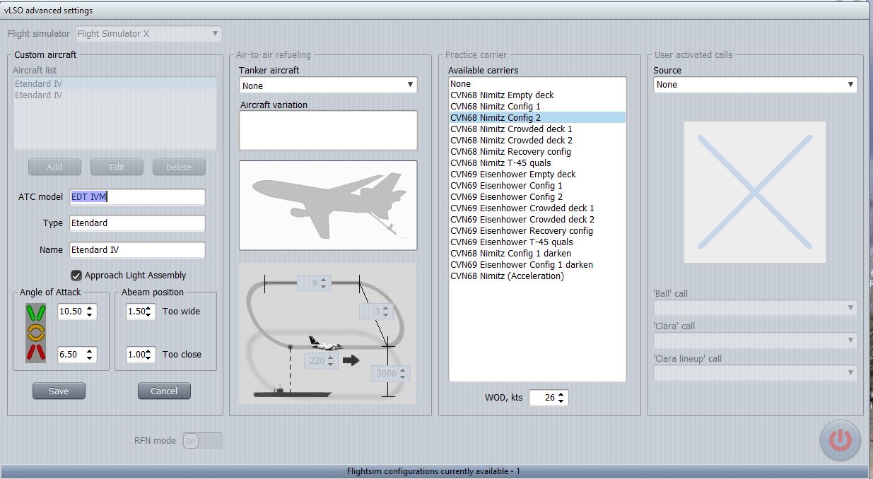
Task: Select CVN69 Eisenhower Config 1 darken
Action: tap(537, 264)
